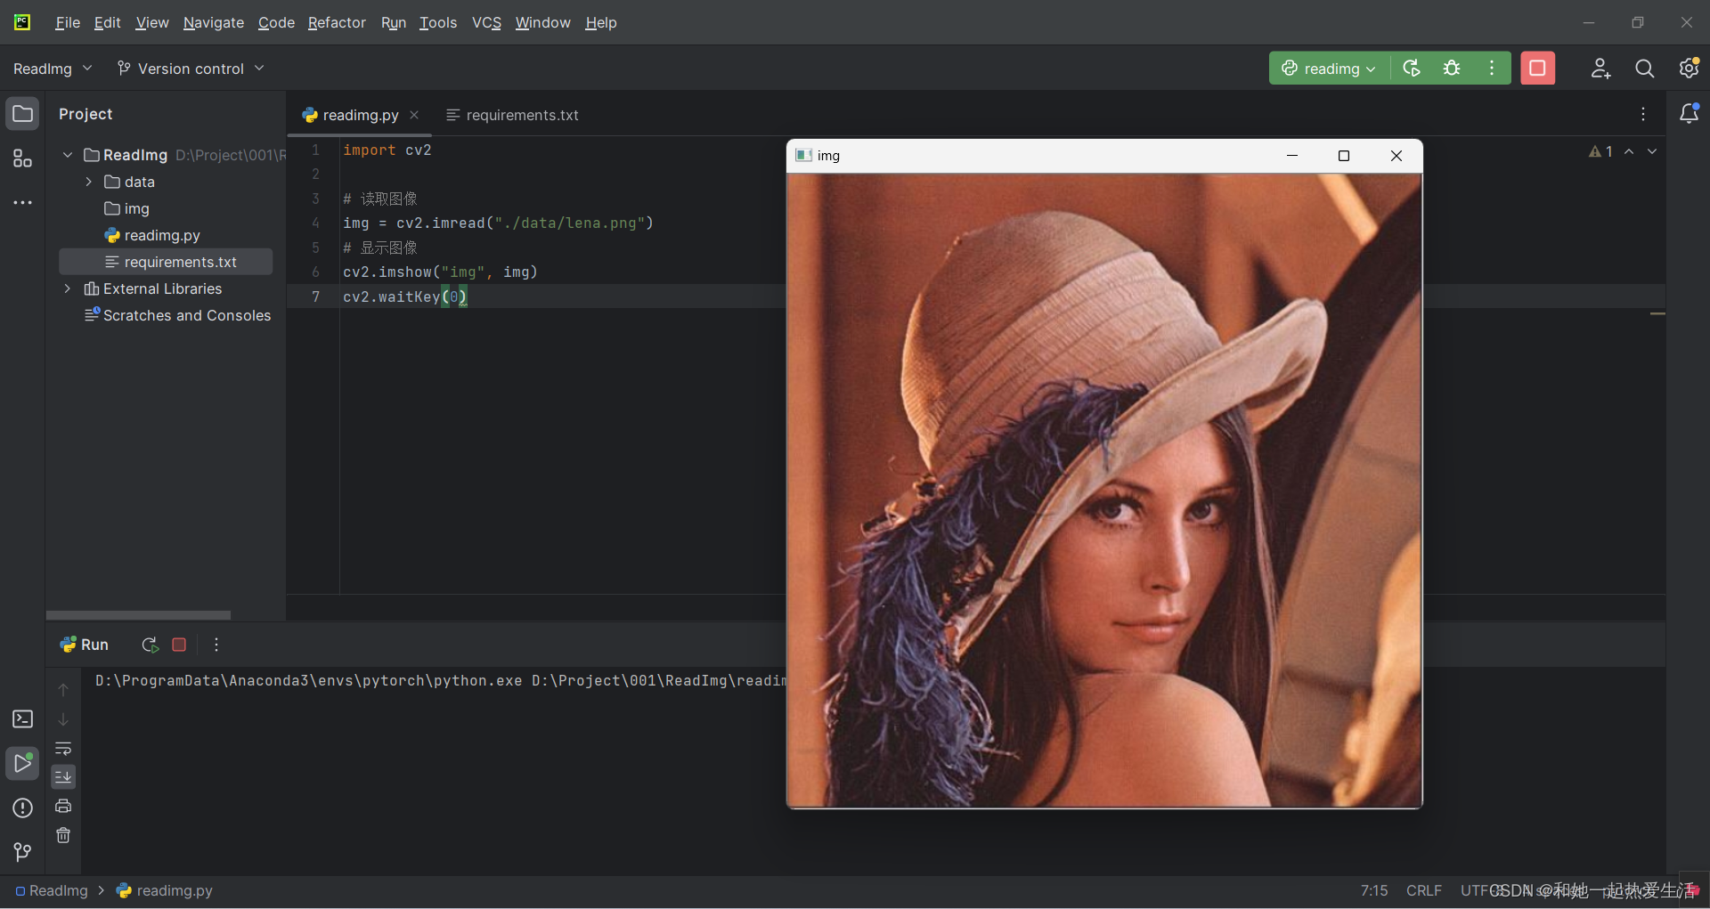The width and height of the screenshot is (1710, 909).
Task: Go to previous highlighted error
Action: (1629, 151)
